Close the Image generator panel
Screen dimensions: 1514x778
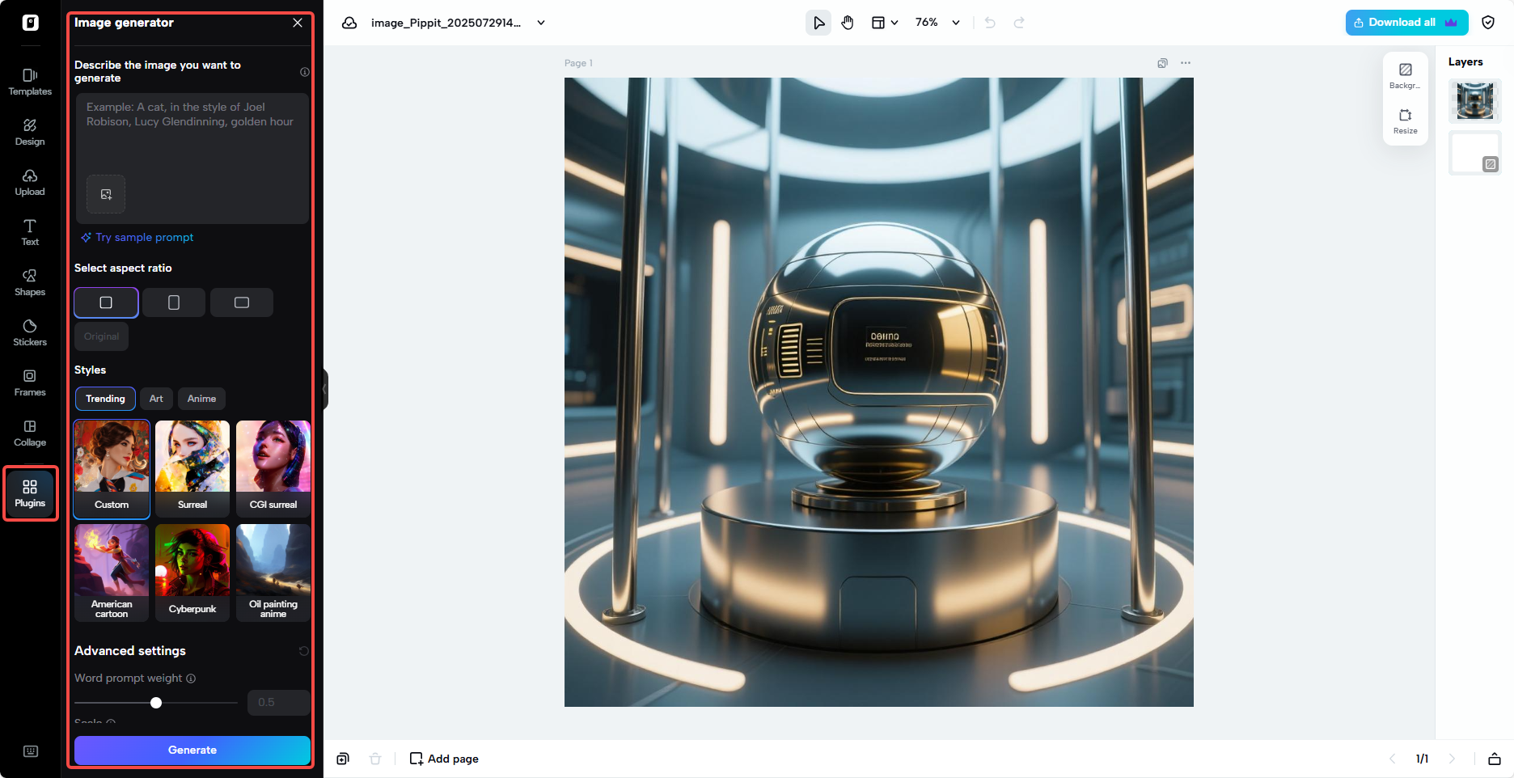pos(298,23)
